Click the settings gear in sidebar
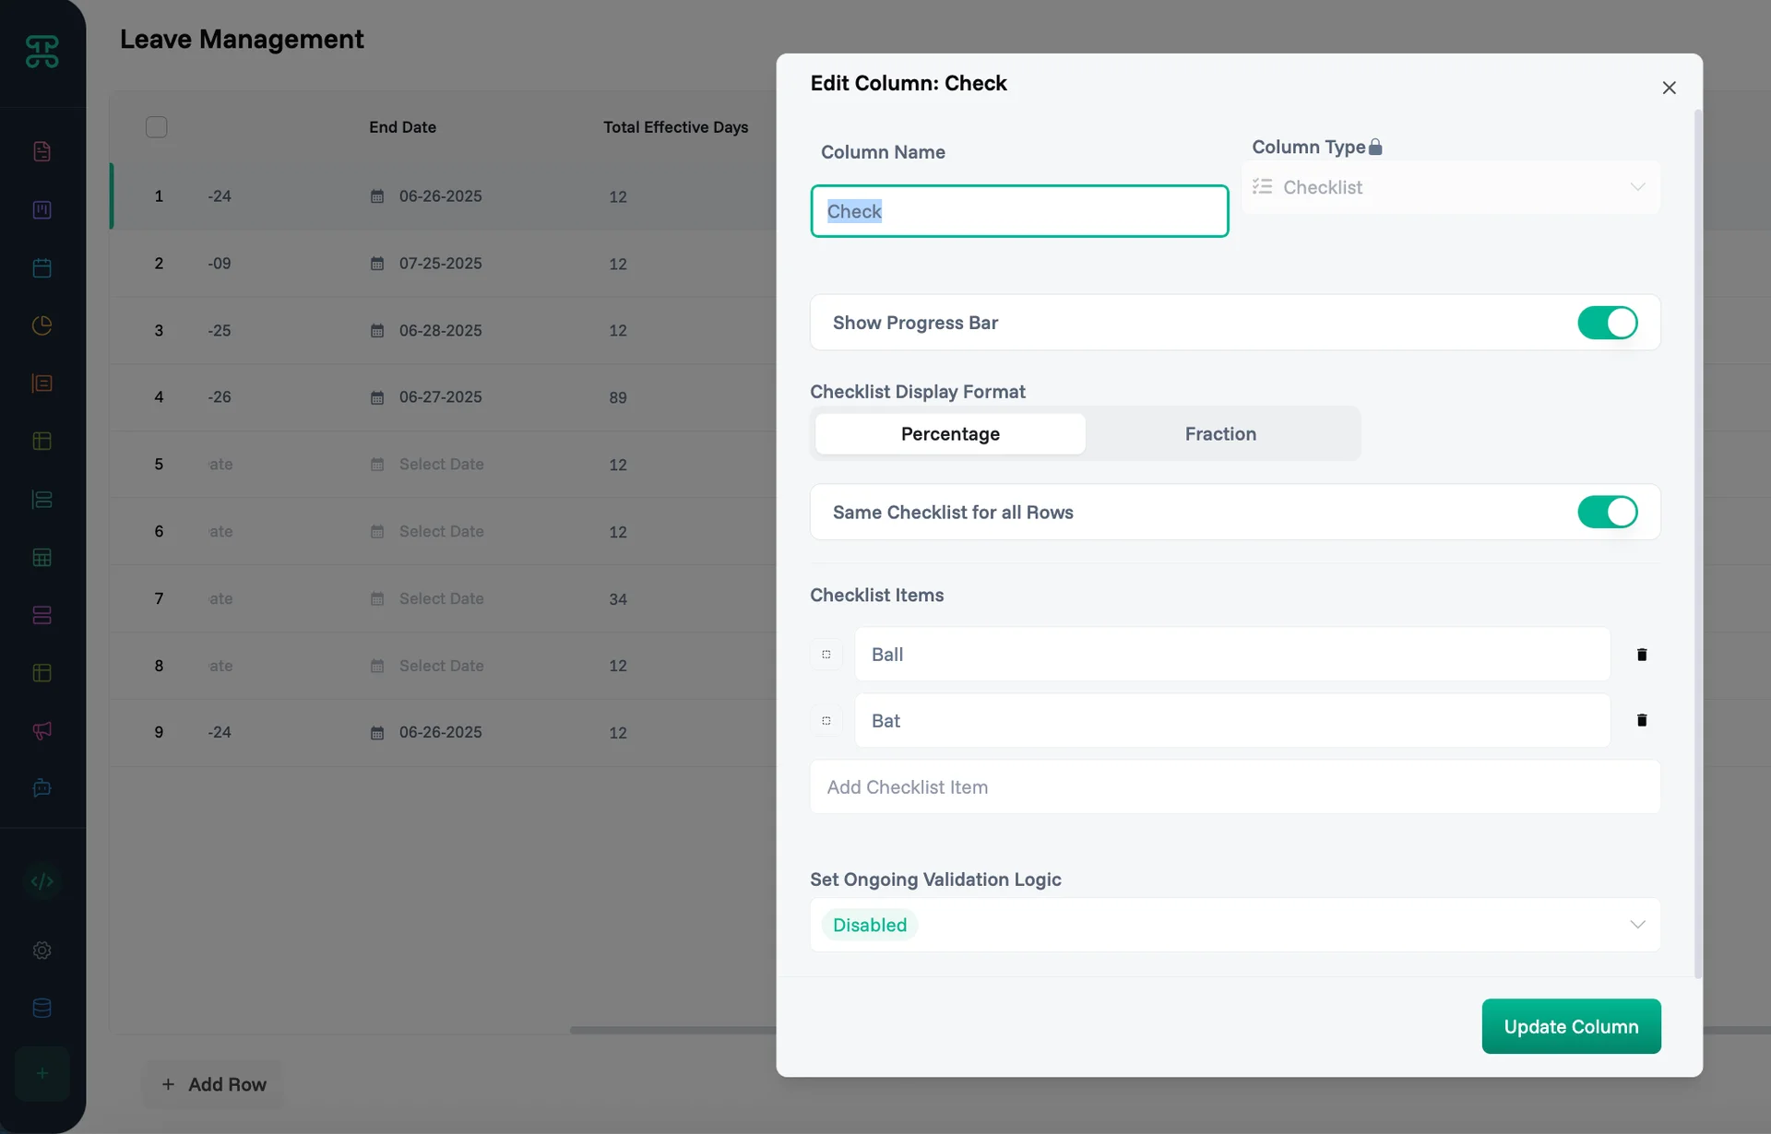Viewport: 1771px width, 1134px height. [x=42, y=951]
